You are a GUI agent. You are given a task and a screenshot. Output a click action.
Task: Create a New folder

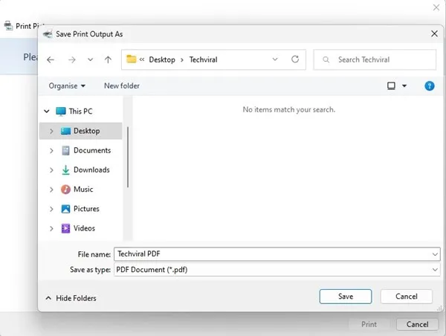122,86
